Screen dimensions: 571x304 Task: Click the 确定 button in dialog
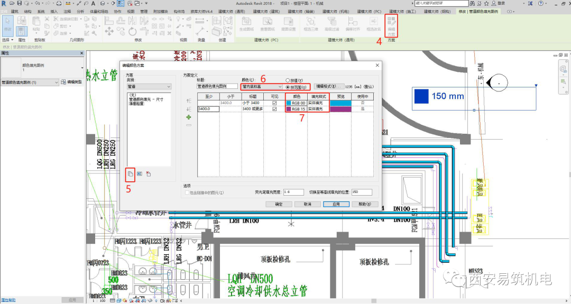279,204
